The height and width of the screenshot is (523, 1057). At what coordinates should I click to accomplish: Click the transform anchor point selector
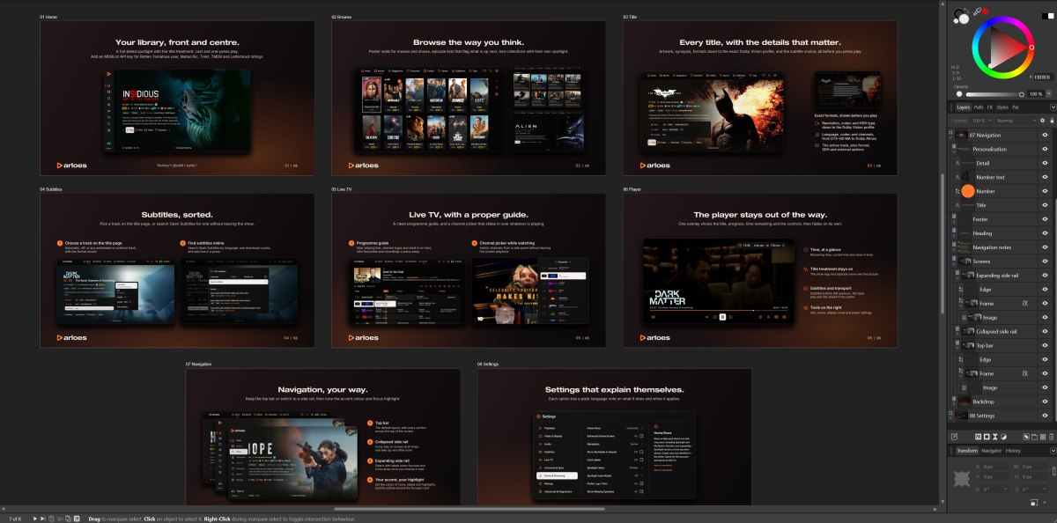click(962, 479)
